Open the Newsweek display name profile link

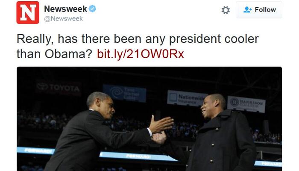click(x=65, y=9)
